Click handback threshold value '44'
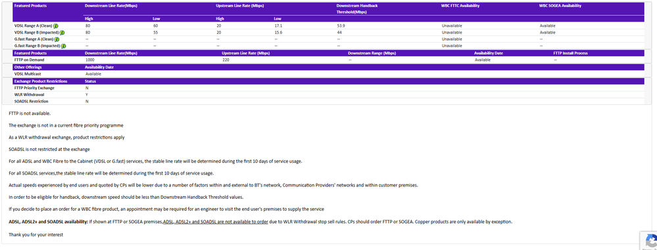This screenshot has width=657, height=250. pyautogui.click(x=339, y=33)
